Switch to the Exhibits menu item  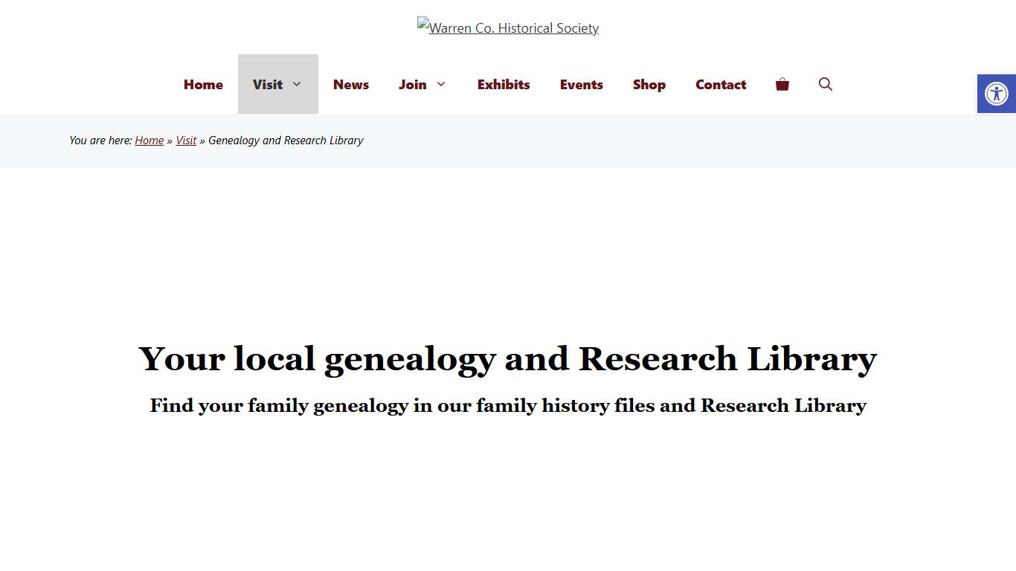tap(504, 84)
